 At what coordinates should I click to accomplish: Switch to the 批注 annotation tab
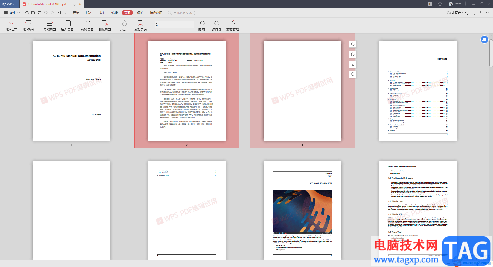pos(101,13)
